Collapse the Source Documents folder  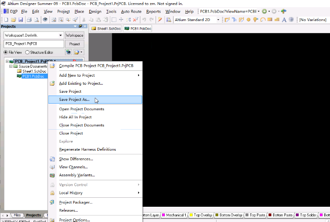click(11, 66)
